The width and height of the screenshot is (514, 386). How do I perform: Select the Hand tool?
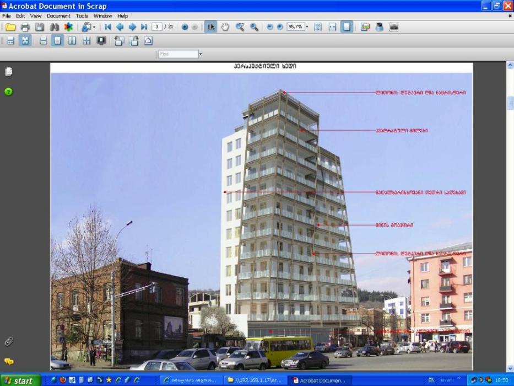pos(225,27)
